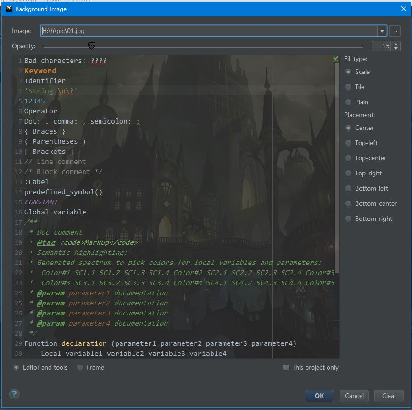Viewport: 412px width, 410px height.
Task: Click the 'Bad characters: ????' line
Action: point(66,61)
